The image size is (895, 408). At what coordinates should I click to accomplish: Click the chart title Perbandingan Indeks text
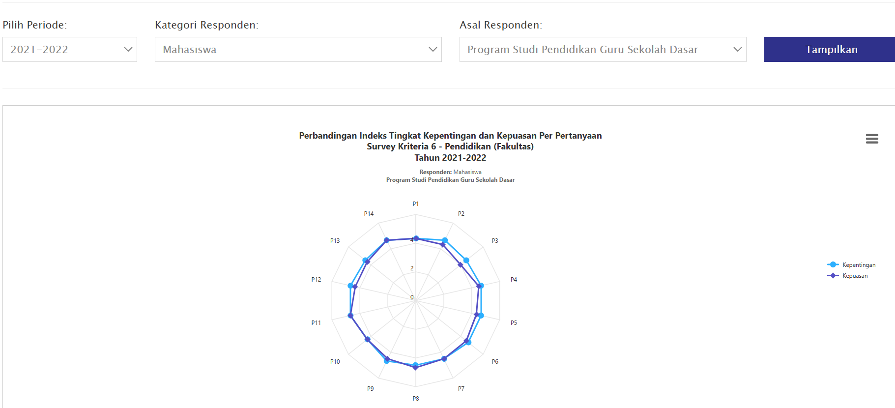450,136
